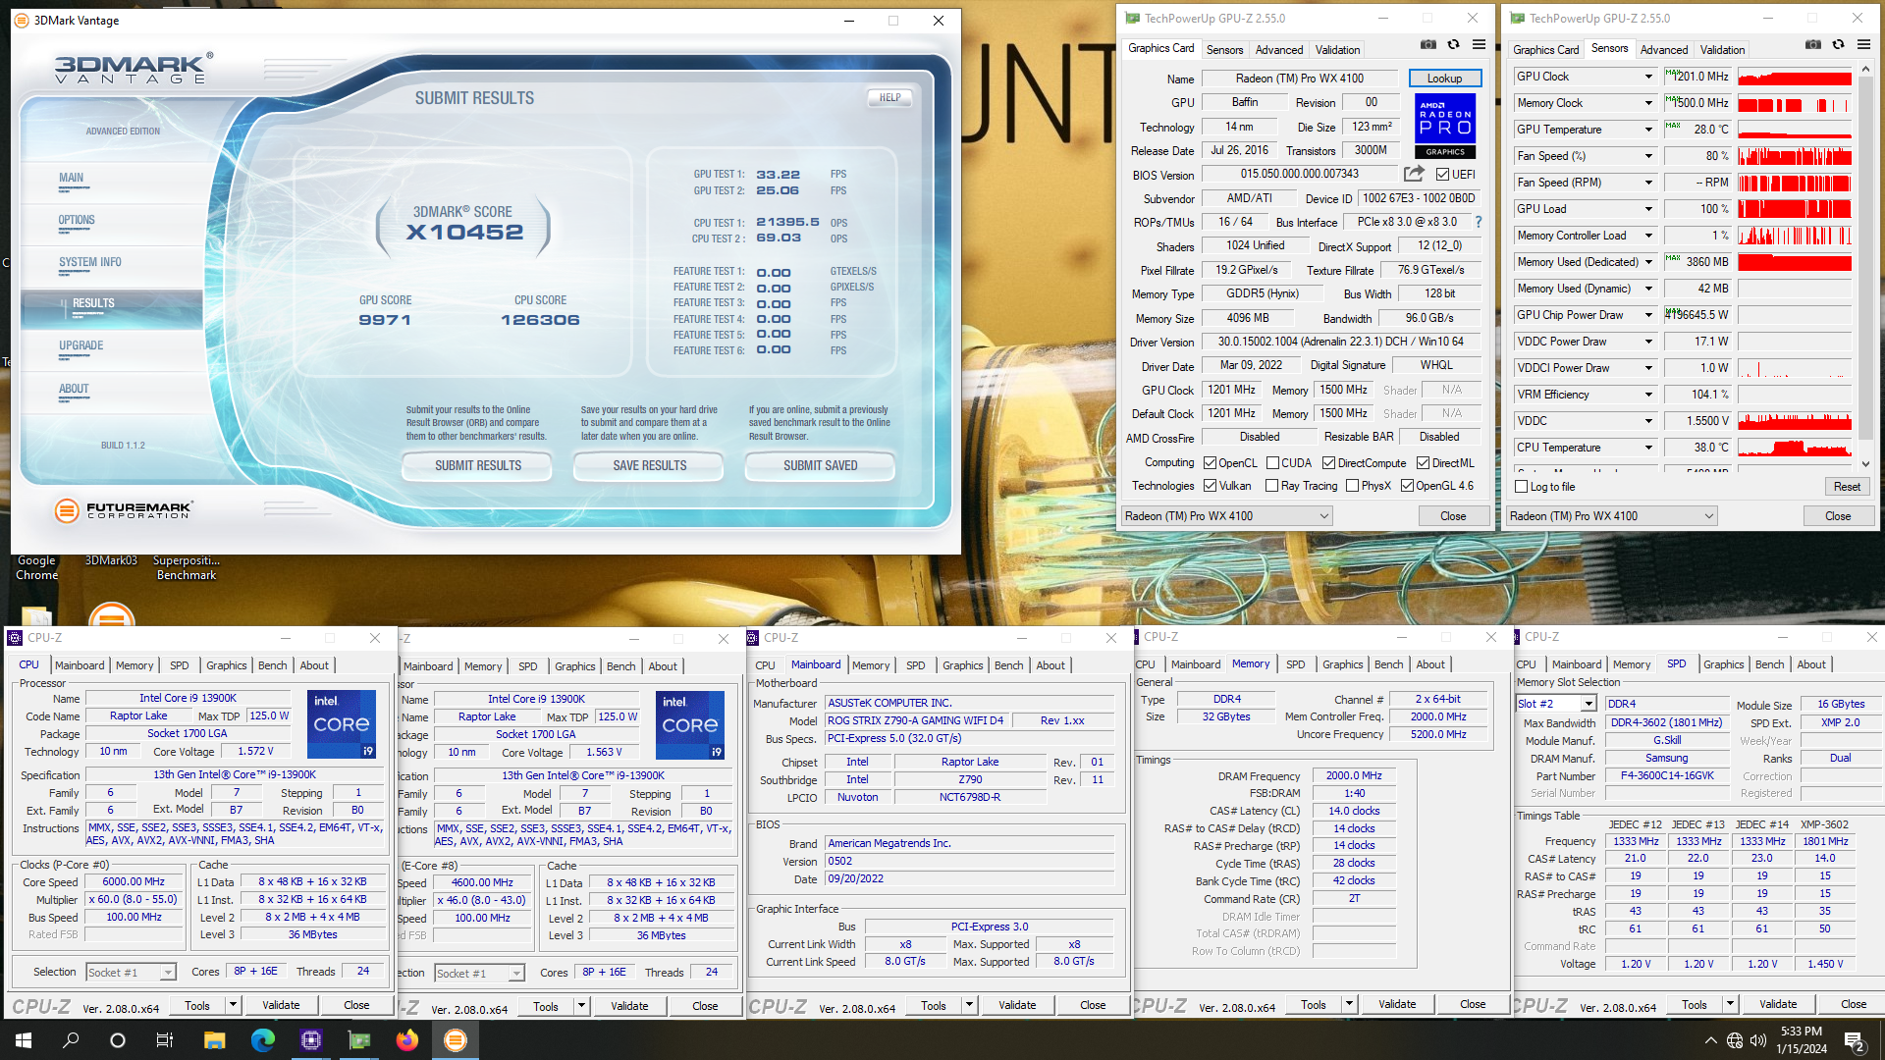The height and width of the screenshot is (1060, 1885).
Task: Click GPU Load sensor graph
Action: (x=1794, y=209)
